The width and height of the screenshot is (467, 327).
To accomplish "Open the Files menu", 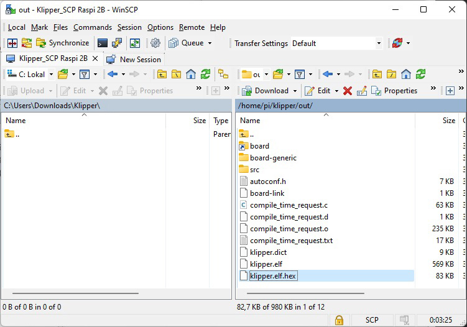I will [60, 27].
